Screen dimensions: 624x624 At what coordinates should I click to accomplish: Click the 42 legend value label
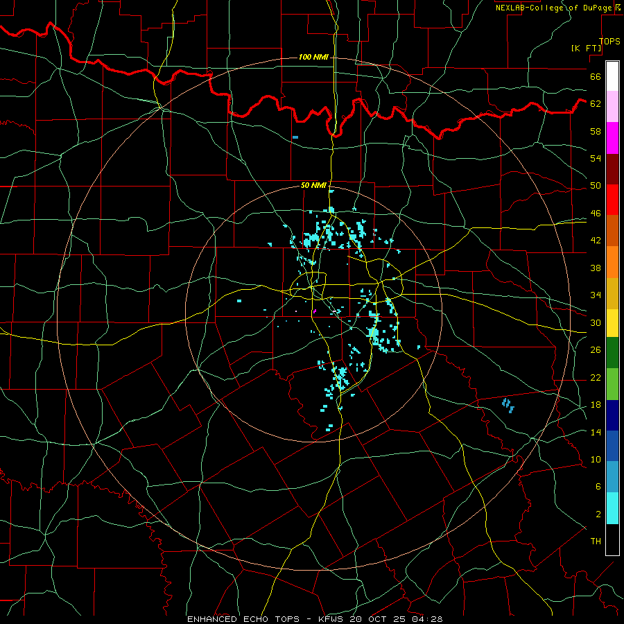(596, 240)
